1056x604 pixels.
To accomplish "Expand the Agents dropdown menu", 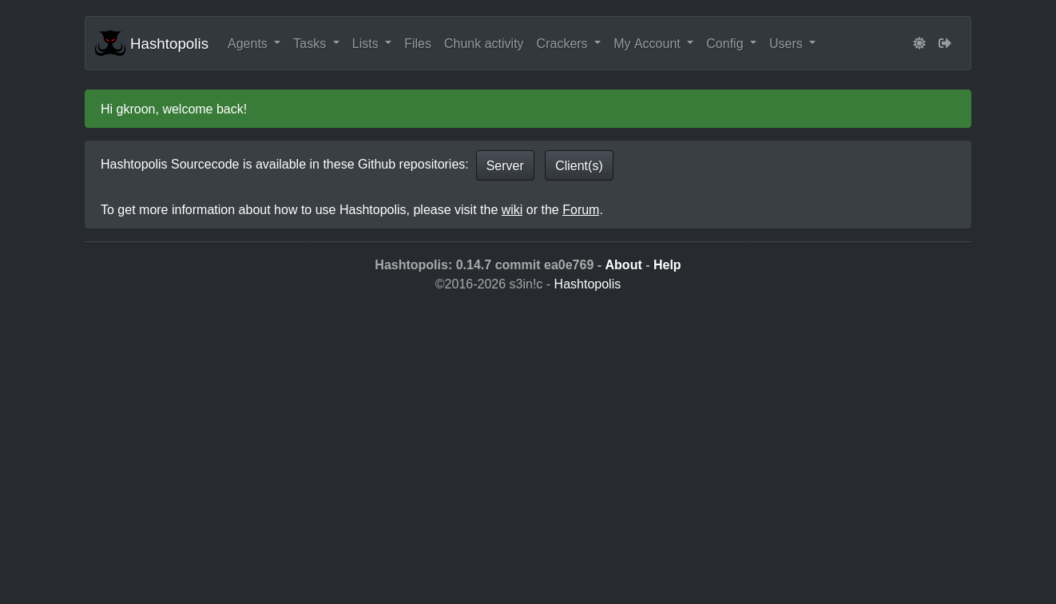I will point(253,43).
